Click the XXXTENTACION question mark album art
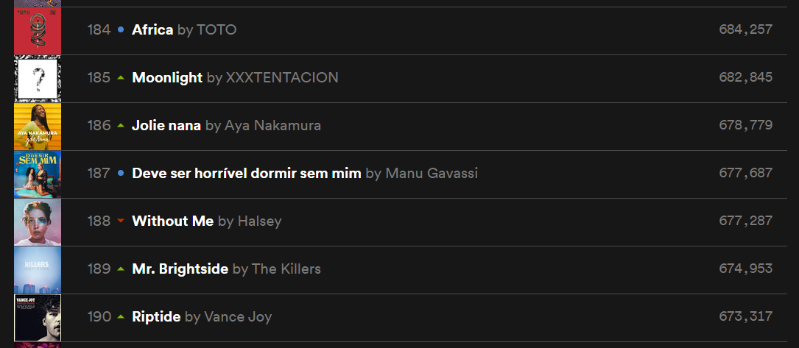This screenshot has height=348, width=799. click(x=38, y=78)
